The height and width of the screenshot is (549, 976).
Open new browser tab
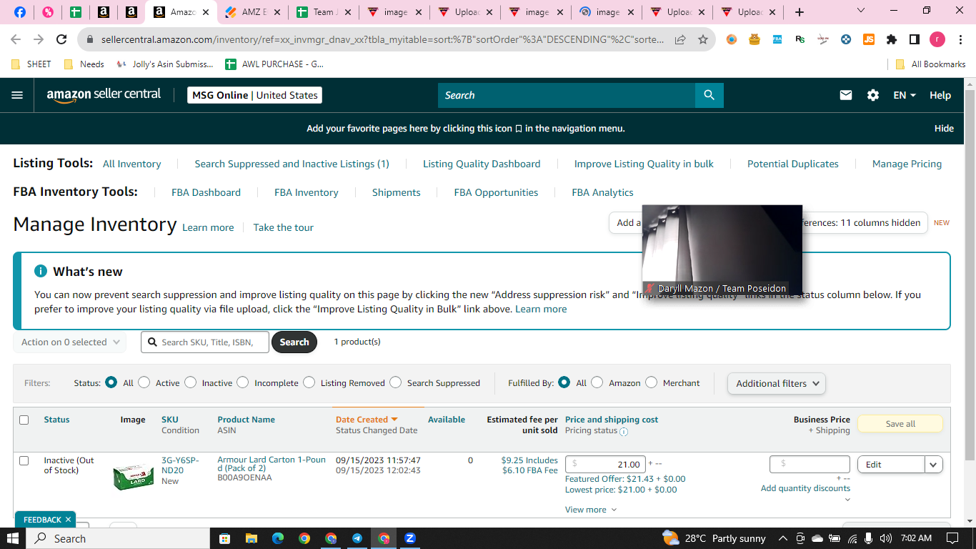tap(800, 12)
